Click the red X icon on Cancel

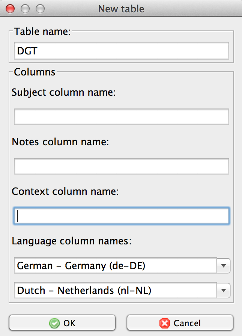(x=164, y=323)
